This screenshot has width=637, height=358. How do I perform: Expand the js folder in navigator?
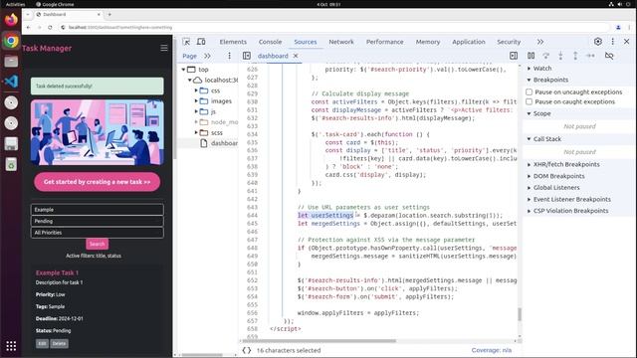point(196,111)
